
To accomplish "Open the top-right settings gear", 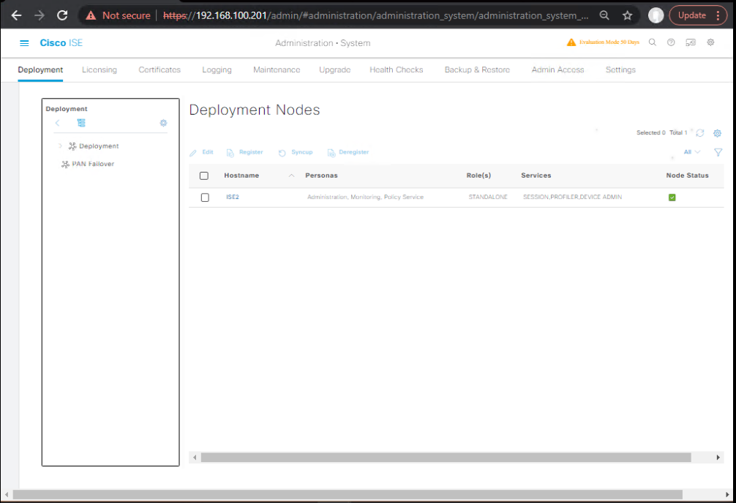I will (710, 42).
